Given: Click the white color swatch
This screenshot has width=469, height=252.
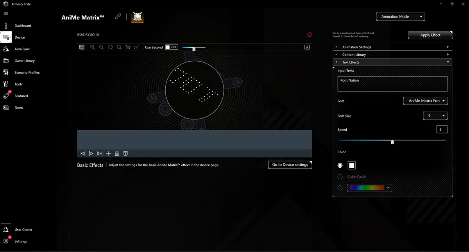Looking at the screenshot, I should [352, 165].
